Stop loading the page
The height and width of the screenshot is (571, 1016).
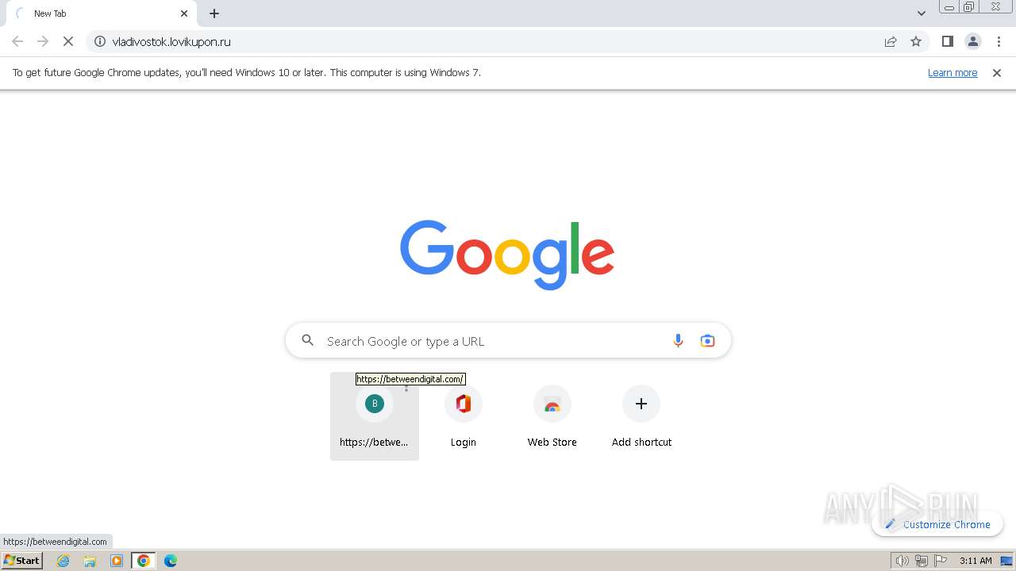click(x=68, y=41)
